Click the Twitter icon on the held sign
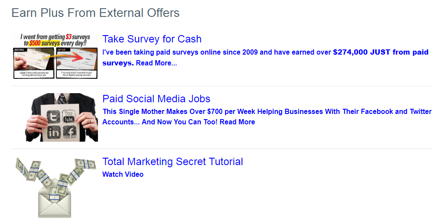440x224 pixels. click(53, 116)
